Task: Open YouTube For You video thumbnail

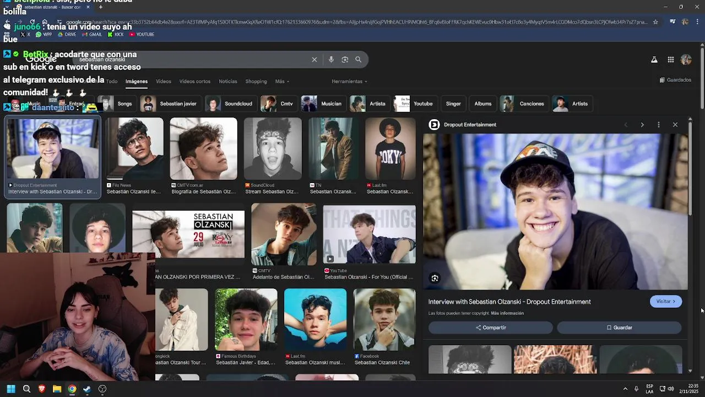Action: point(370,235)
